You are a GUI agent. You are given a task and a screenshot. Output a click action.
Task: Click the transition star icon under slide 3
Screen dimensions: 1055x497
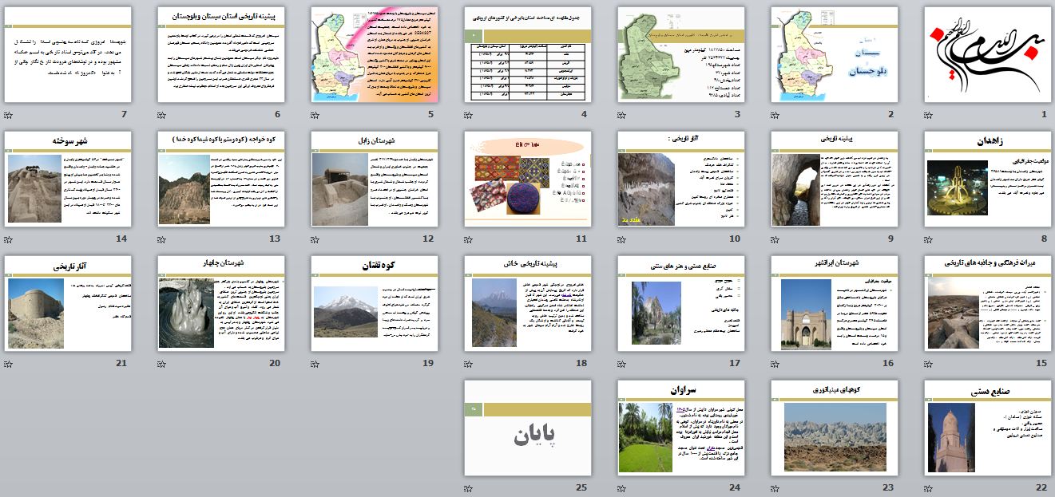click(621, 116)
